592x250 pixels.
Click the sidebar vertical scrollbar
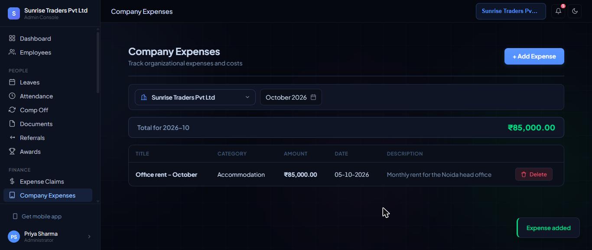click(98, 63)
